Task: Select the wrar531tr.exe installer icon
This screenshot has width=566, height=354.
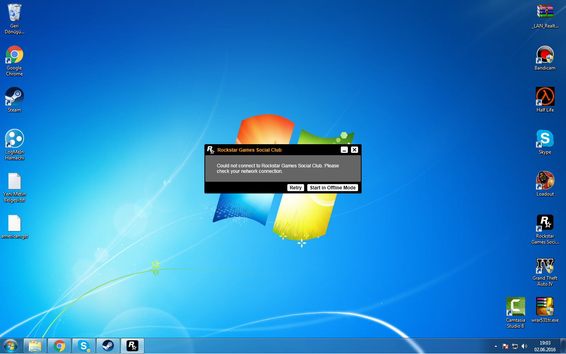Action: pos(545,310)
